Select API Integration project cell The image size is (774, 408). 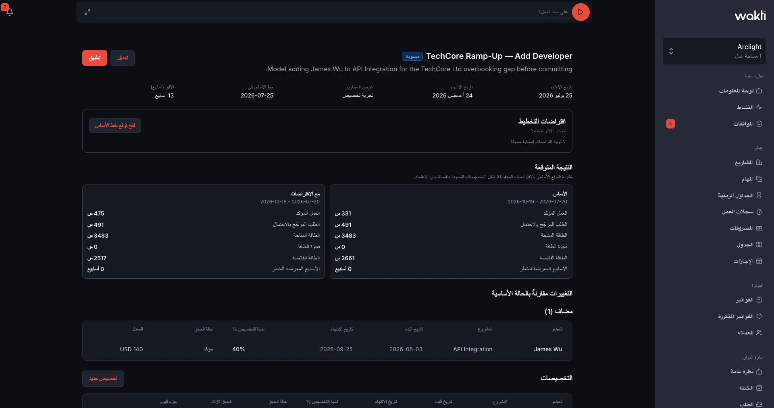[x=472, y=349]
